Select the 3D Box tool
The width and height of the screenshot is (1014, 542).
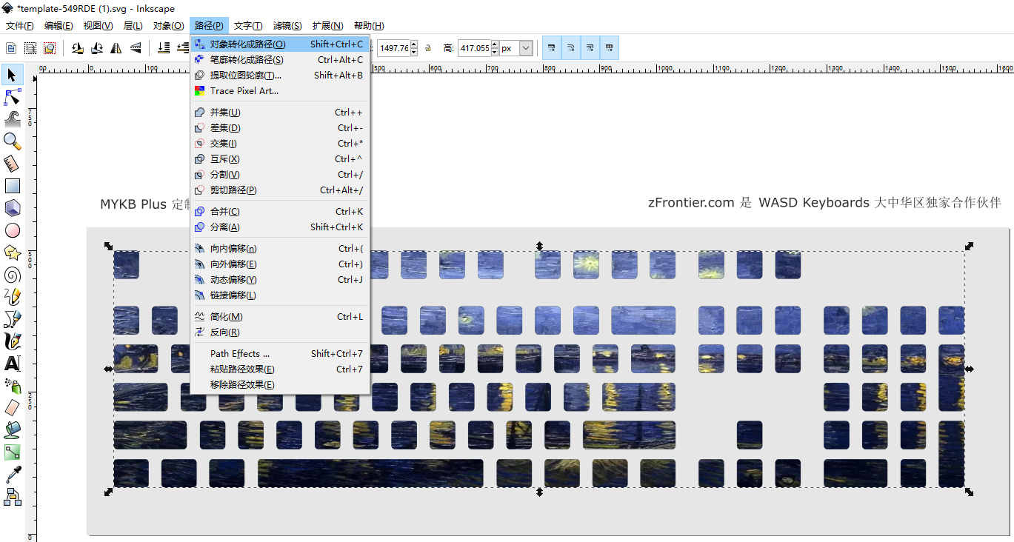(x=12, y=208)
